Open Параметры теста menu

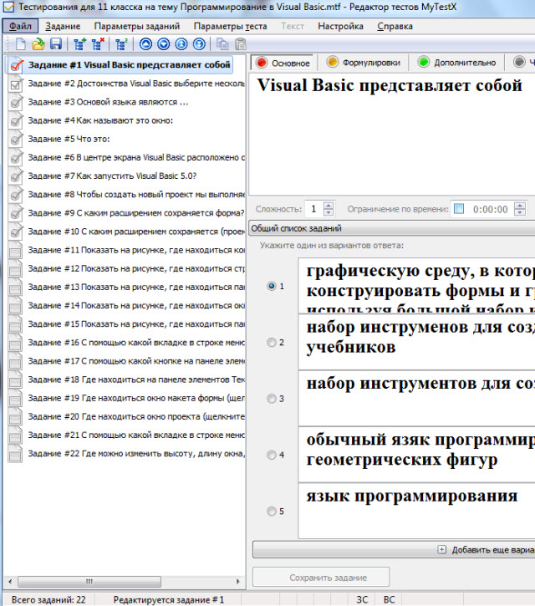[x=231, y=26]
